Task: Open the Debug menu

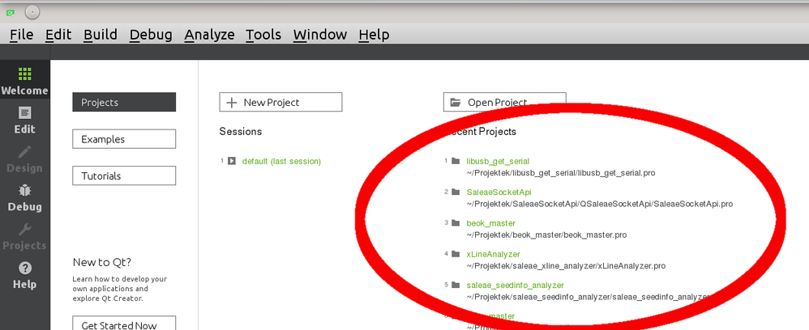Action: (x=151, y=35)
